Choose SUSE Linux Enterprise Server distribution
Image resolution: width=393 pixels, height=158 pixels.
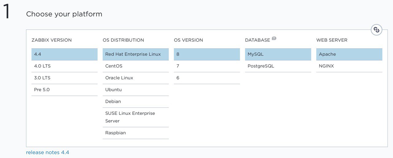136,117
